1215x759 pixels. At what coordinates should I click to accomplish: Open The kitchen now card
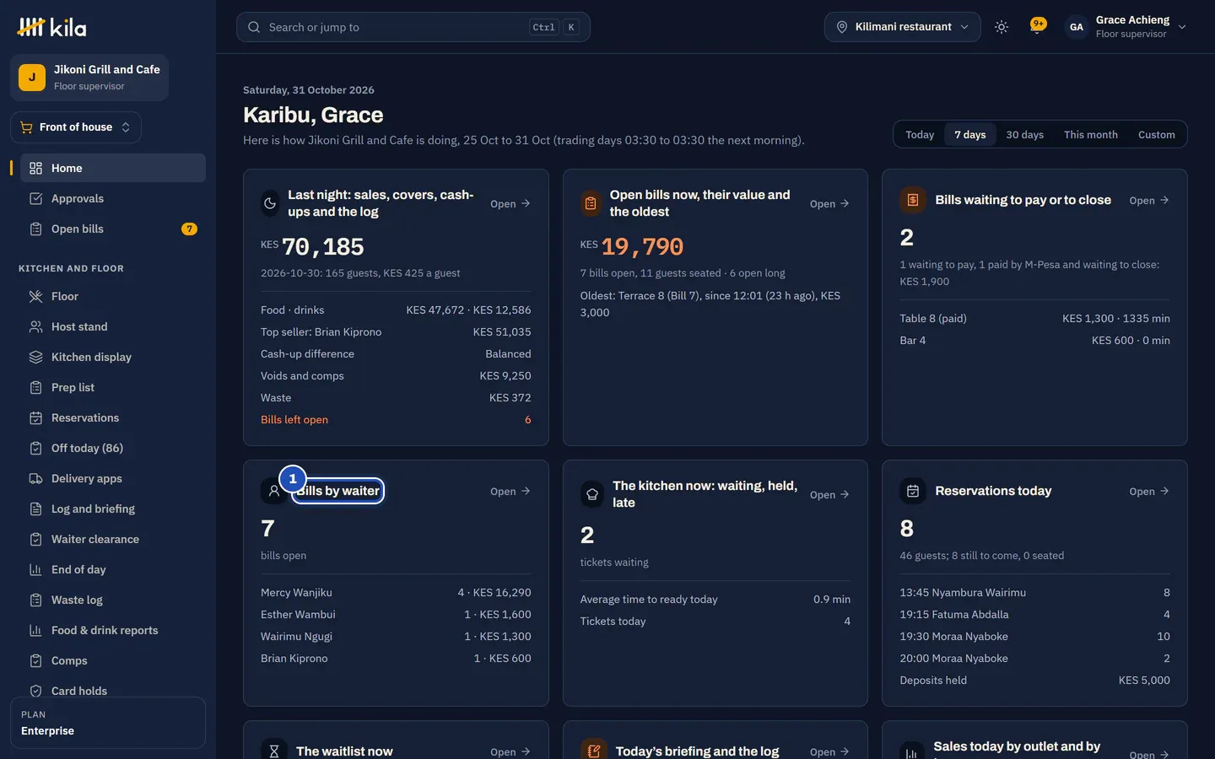(829, 494)
